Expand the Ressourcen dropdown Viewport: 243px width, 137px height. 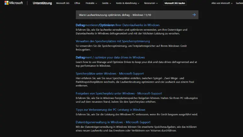(x=151, y=3)
